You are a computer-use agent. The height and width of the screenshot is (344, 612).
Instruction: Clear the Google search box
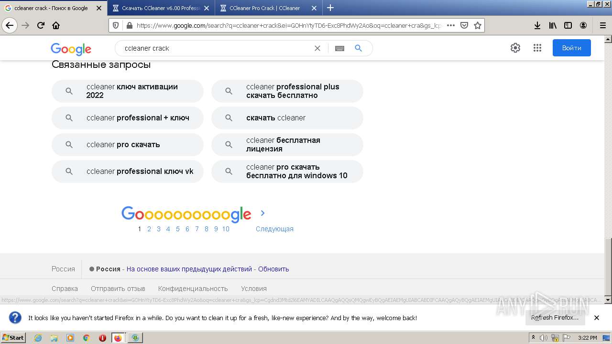pos(317,48)
